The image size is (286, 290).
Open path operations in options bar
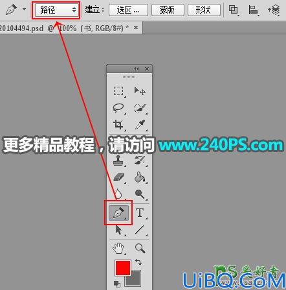(x=234, y=10)
